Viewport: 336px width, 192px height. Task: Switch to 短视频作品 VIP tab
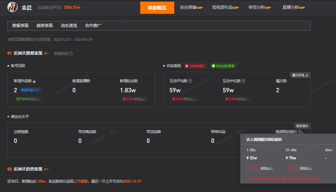point(225,7)
